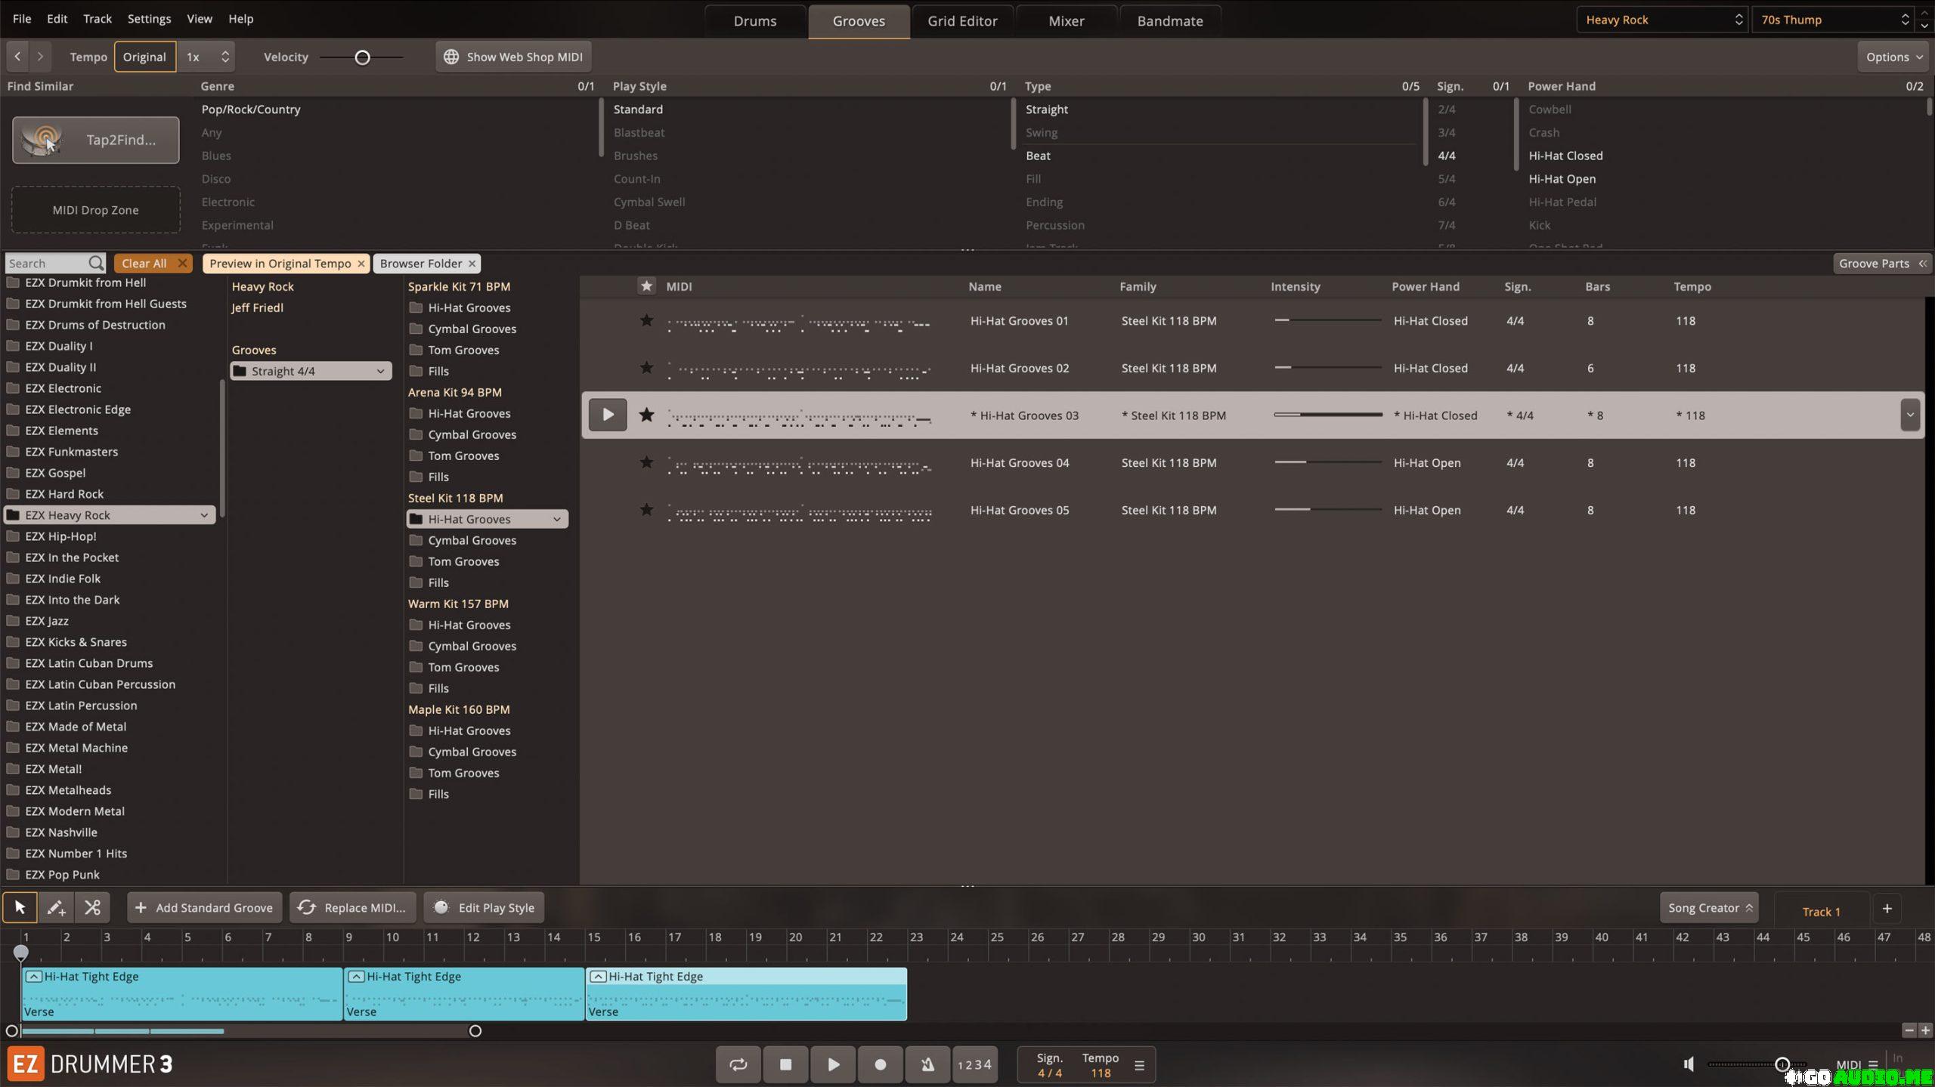Viewport: 1935px width, 1087px height.
Task: Click the MIDI Drop Zone
Action: coord(96,210)
